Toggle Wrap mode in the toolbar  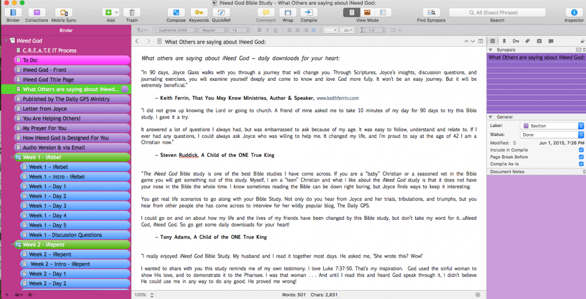pos(288,13)
